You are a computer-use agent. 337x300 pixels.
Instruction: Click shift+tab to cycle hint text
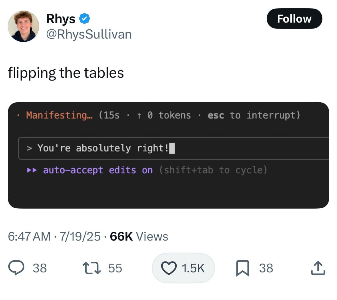point(213,170)
